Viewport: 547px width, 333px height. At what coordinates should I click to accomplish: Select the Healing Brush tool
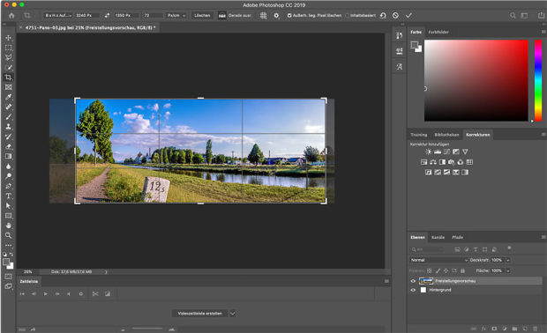[8, 107]
